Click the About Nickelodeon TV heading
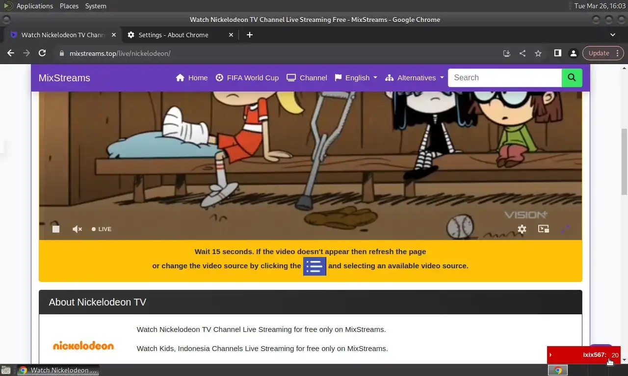Screen dimensions: 628x376 (x=98, y=302)
